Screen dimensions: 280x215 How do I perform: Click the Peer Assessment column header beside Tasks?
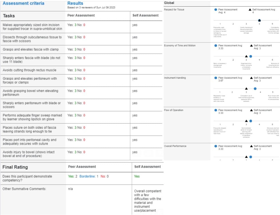pos(81,15)
